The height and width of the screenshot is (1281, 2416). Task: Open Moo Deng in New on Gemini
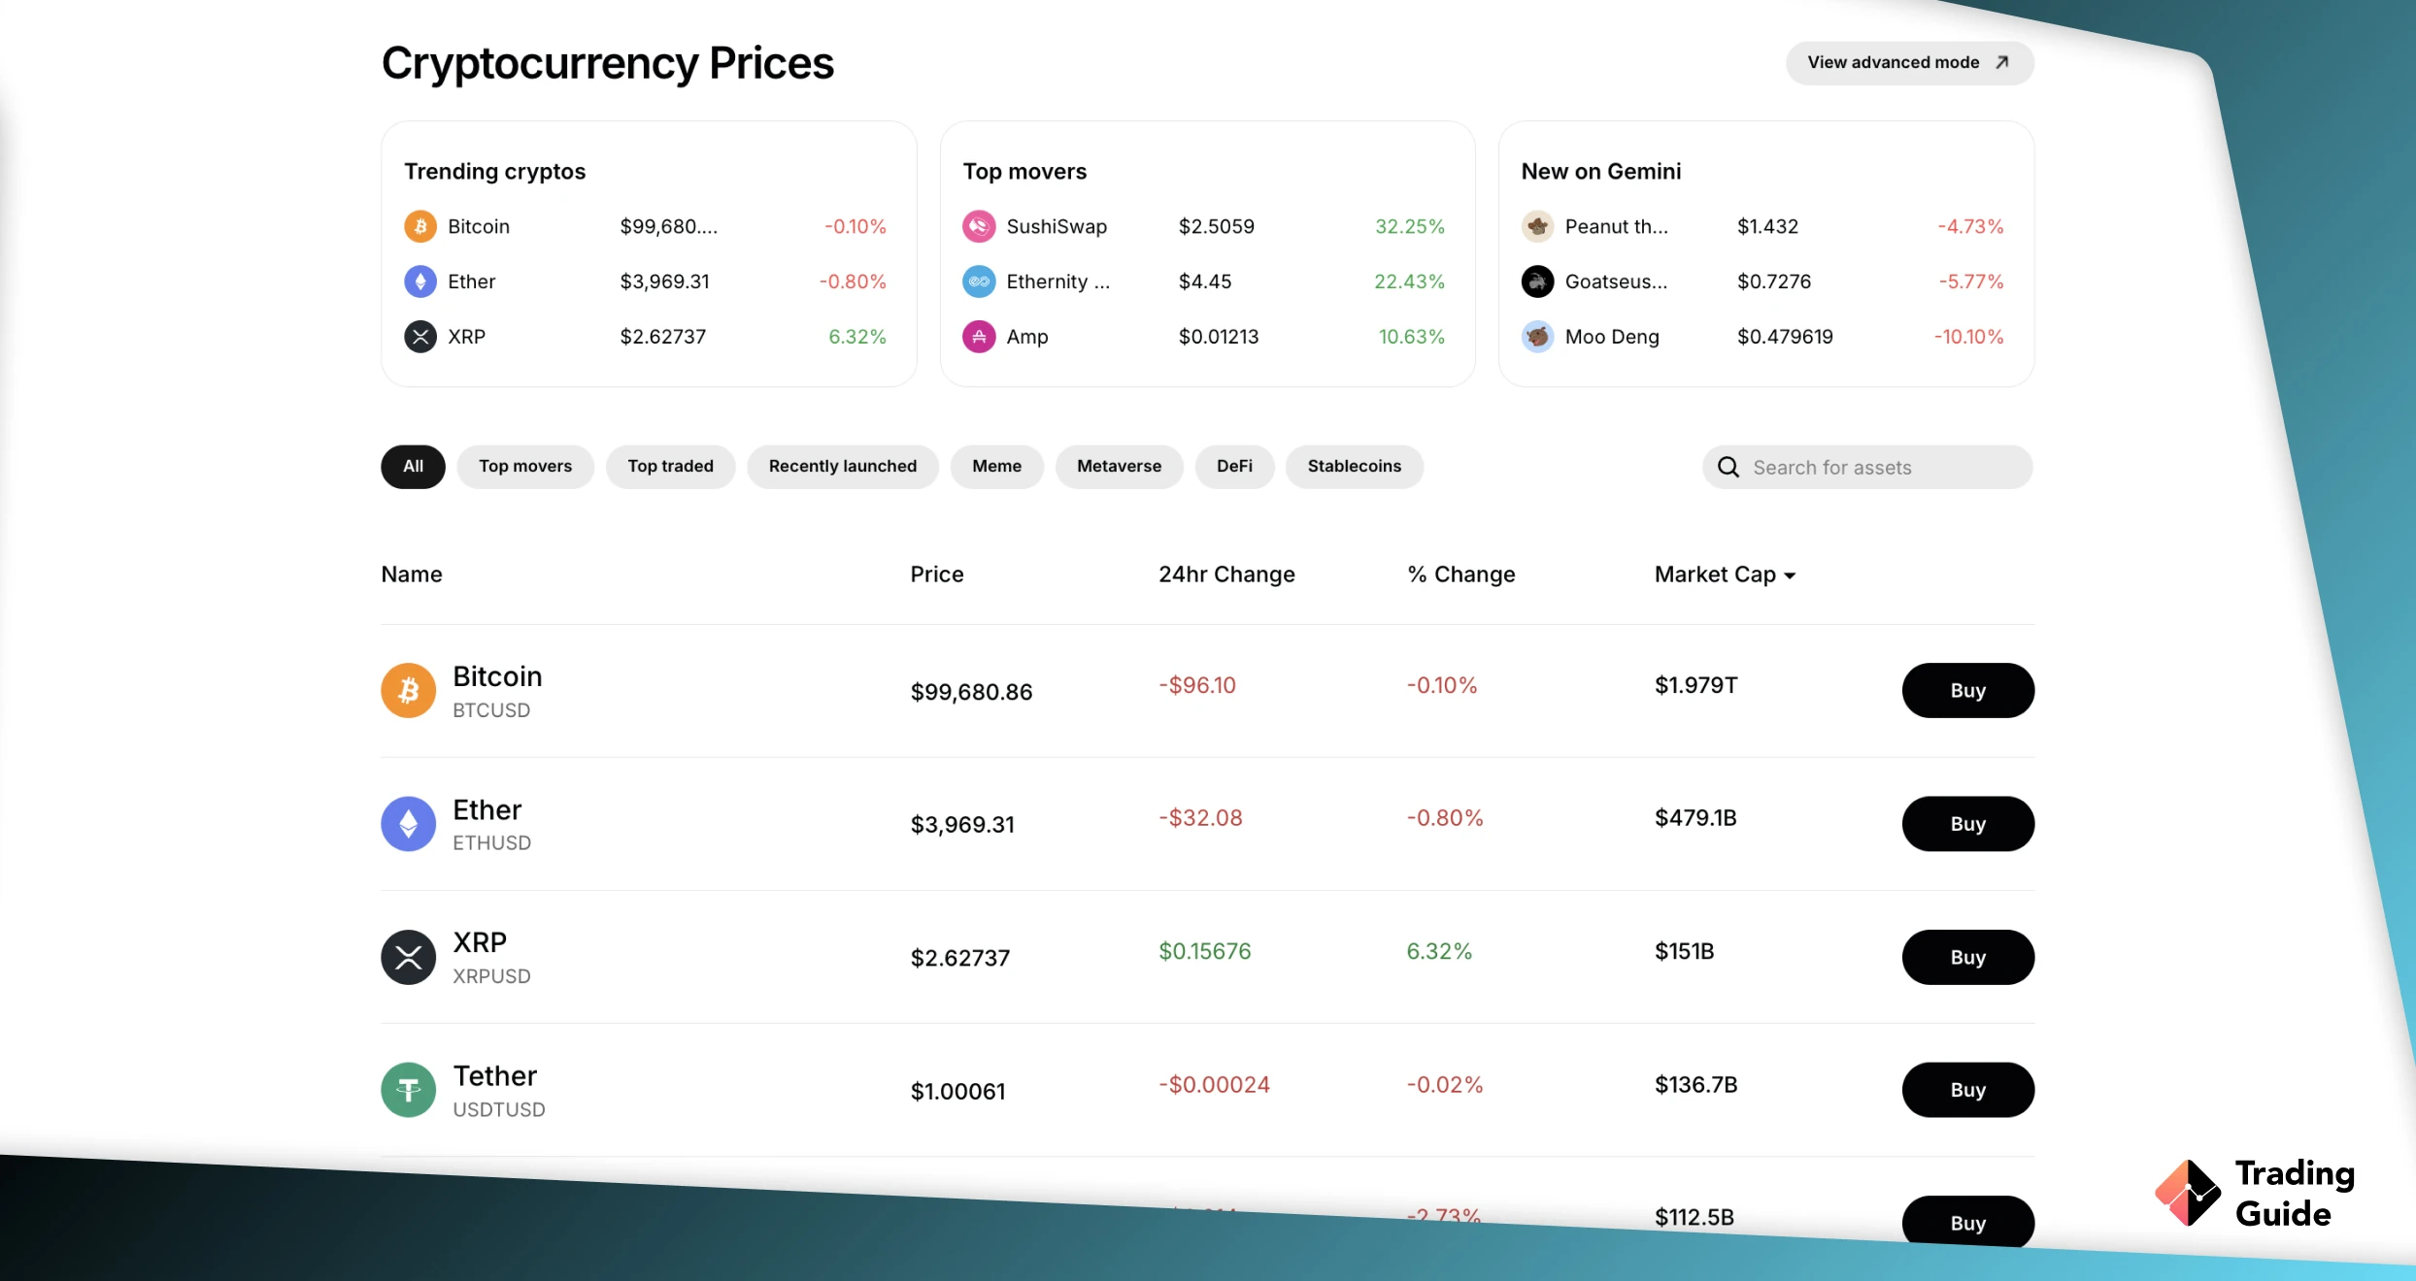[x=1612, y=337]
